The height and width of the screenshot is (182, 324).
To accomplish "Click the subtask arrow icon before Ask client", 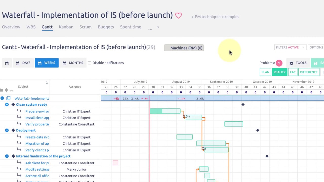I will [19, 162].
